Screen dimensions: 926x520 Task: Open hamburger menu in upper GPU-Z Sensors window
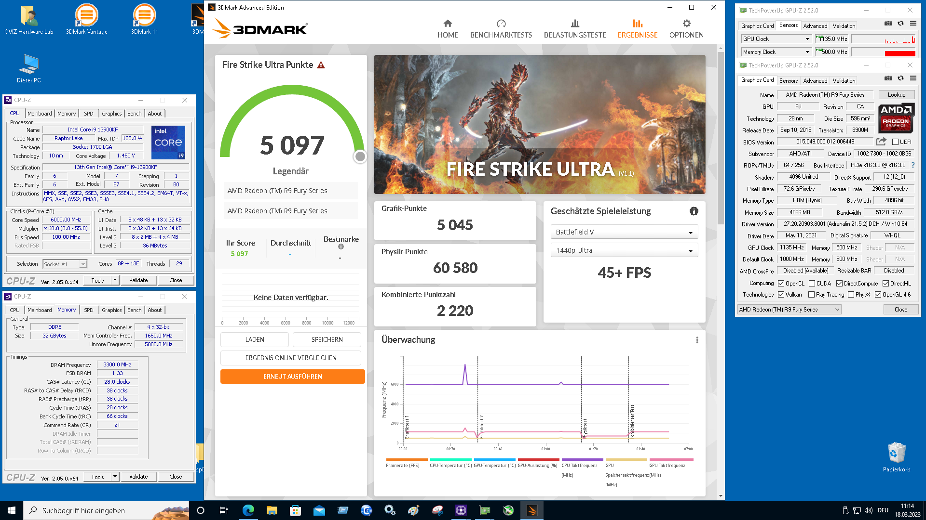[x=913, y=23]
